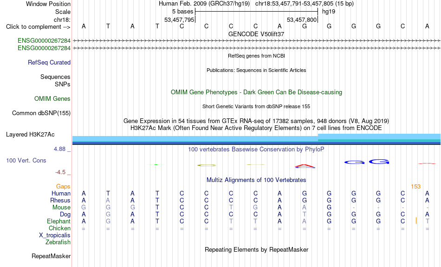The image size is (441, 267).
Task: Click the greyed-out A in the Rhesus row
Action: click(x=108, y=200)
